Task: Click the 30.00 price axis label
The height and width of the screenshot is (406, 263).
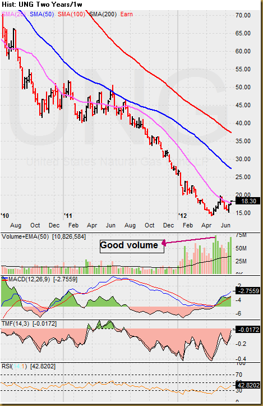Action: (x=243, y=159)
